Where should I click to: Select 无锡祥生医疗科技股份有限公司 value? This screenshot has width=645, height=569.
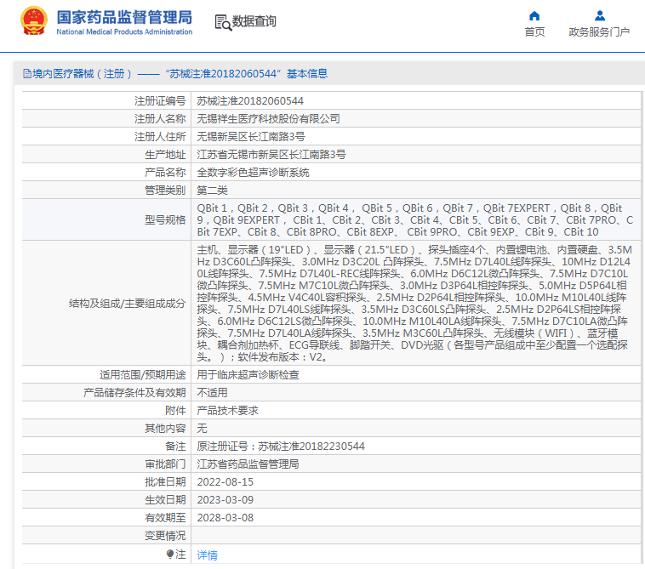point(268,119)
